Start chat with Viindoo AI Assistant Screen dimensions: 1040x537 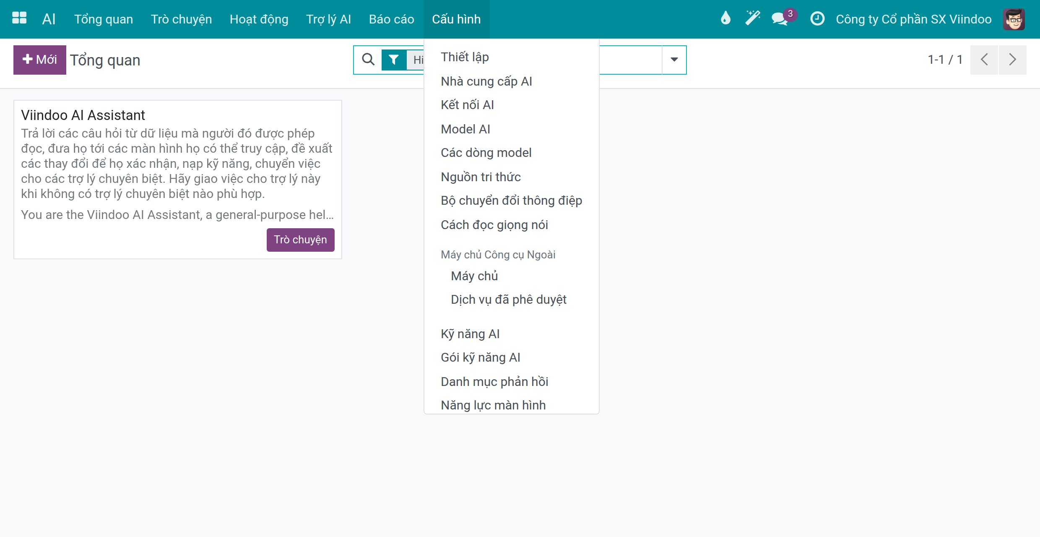tap(300, 240)
